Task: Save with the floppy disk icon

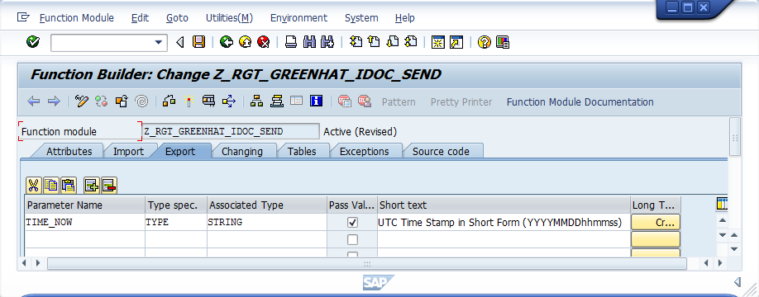Action: point(198,42)
